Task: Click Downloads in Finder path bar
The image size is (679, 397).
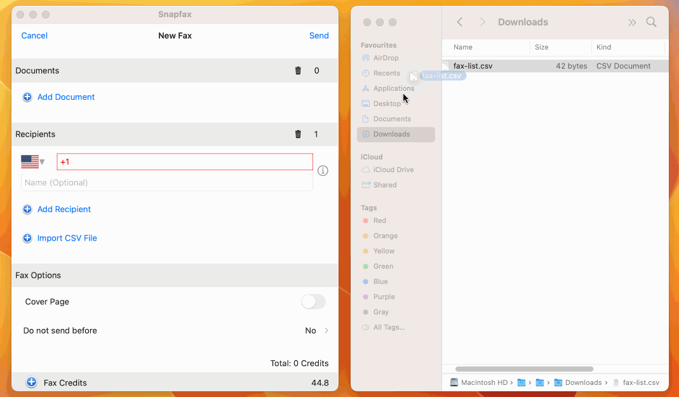Action: click(x=578, y=383)
